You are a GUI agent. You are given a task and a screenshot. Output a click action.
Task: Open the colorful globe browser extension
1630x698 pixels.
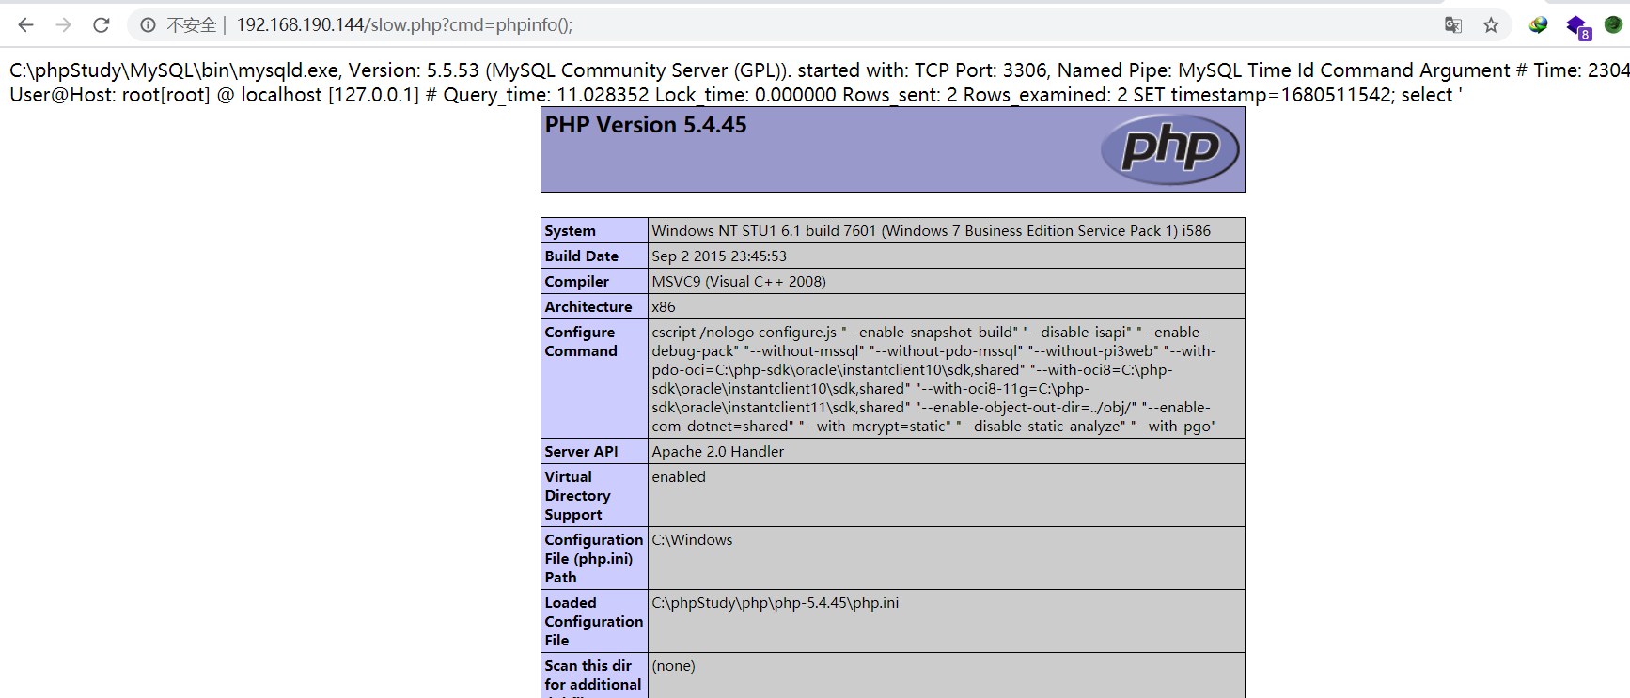[1538, 25]
